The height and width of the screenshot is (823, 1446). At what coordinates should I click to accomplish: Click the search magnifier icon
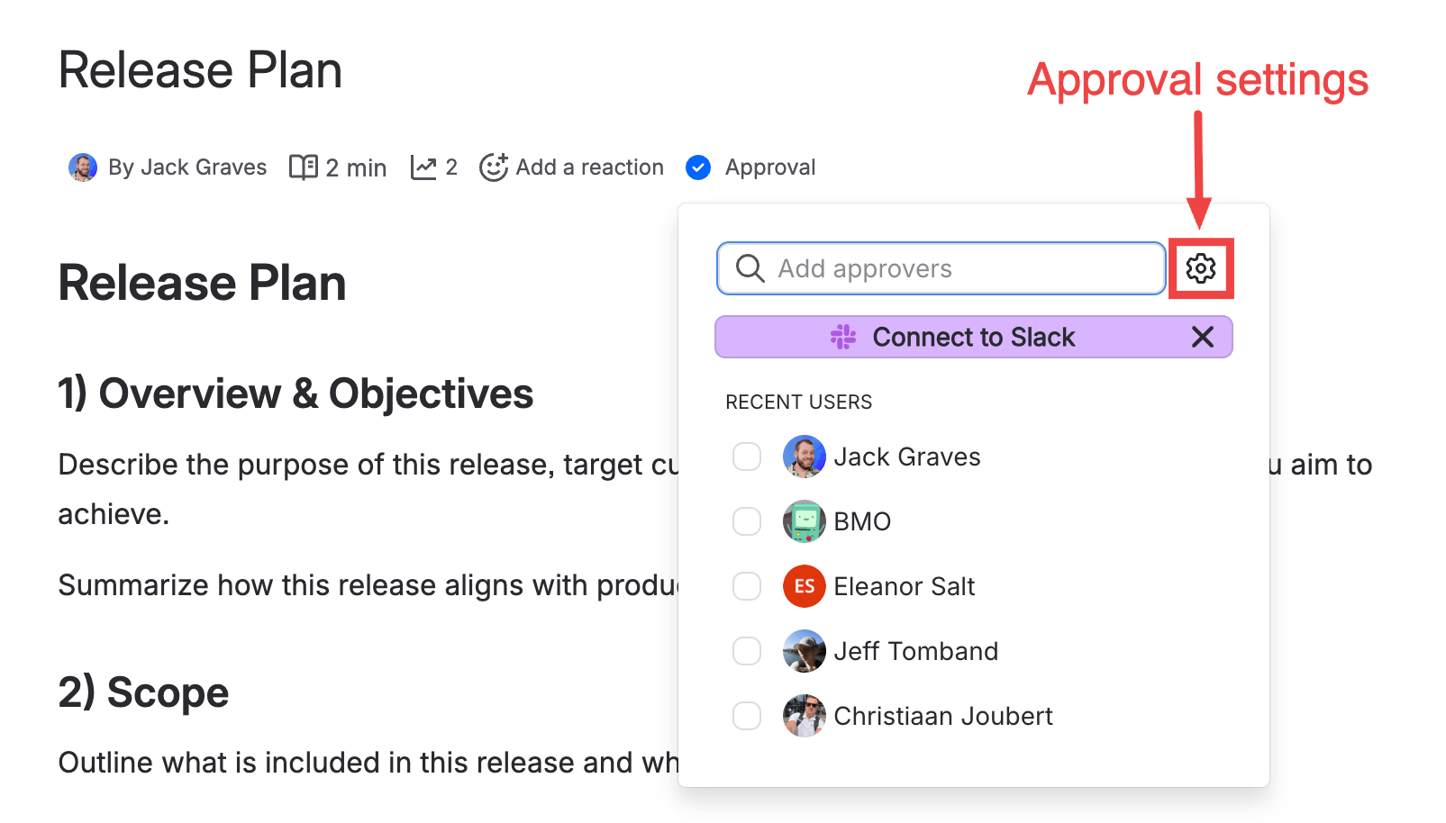tap(750, 268)
